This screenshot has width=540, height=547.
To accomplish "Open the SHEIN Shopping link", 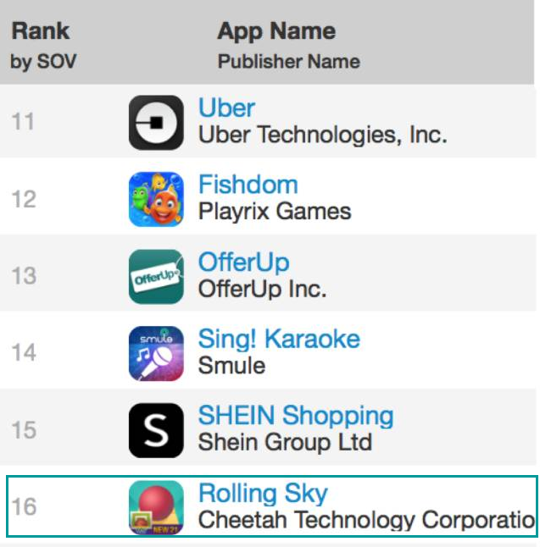I will click(296, 417).
